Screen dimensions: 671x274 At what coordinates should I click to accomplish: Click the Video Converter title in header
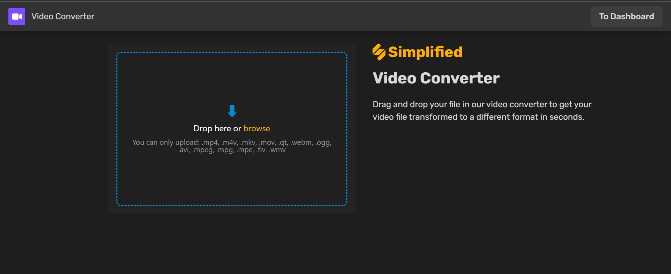click(63, 16)
